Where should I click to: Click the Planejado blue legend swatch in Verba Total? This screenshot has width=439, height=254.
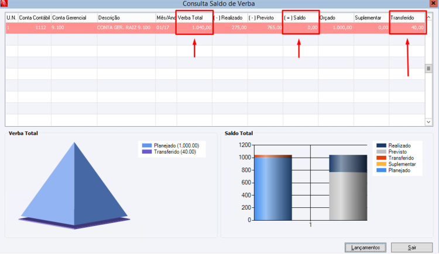coord(147,145)
